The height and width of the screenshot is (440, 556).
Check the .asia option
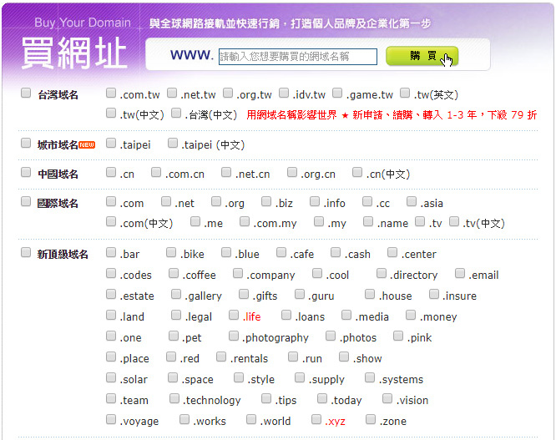(x=412, y=202)
